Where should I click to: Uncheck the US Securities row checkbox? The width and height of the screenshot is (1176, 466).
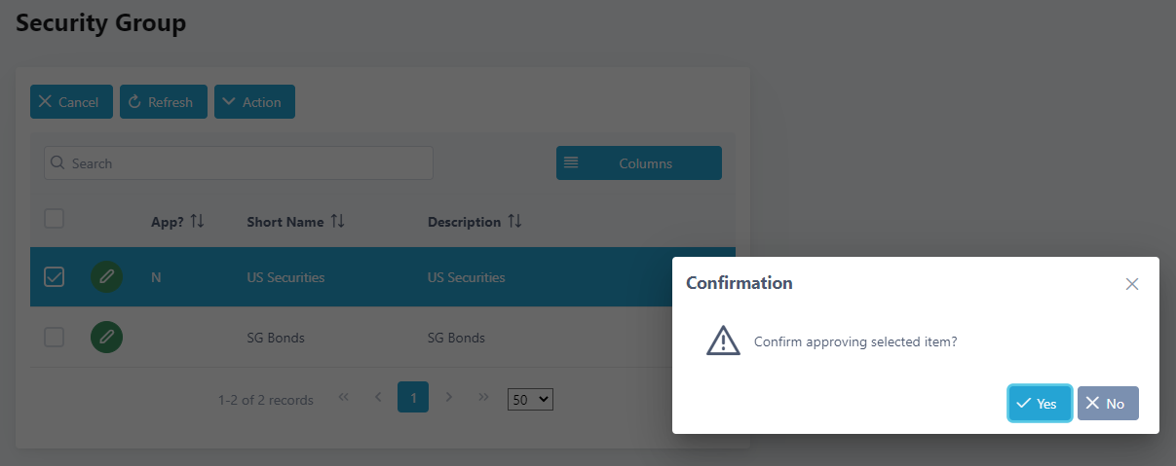coord(55,277)
